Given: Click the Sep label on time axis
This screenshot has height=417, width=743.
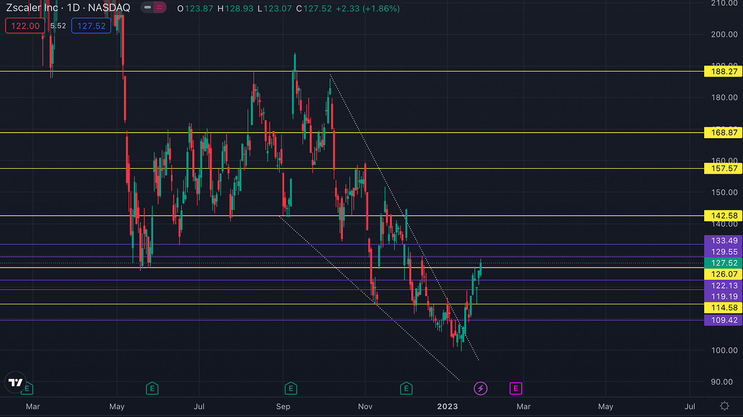Looking at the screenshot, I should [x=283, y=406].
